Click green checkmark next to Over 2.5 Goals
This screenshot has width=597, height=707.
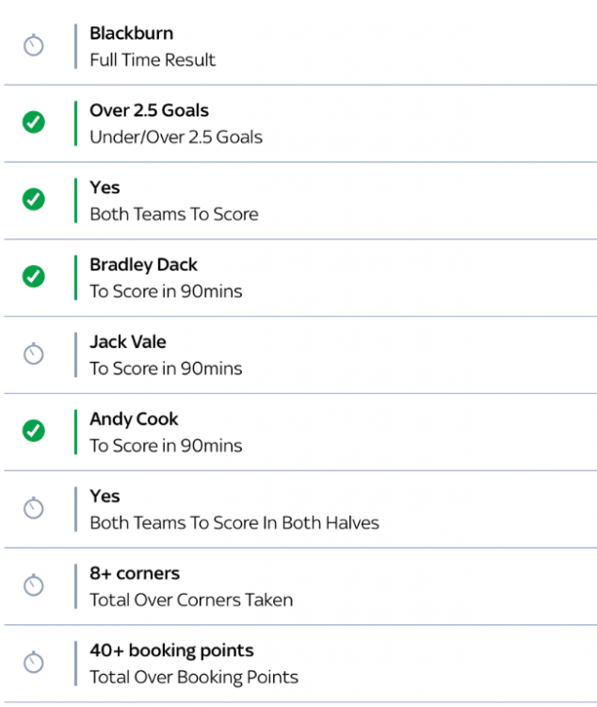[x=33, y=123]
